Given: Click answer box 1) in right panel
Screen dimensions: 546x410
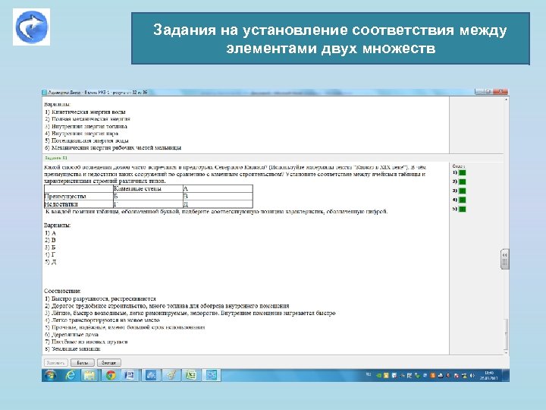Looking at the screenshot, I should (462, 172).
